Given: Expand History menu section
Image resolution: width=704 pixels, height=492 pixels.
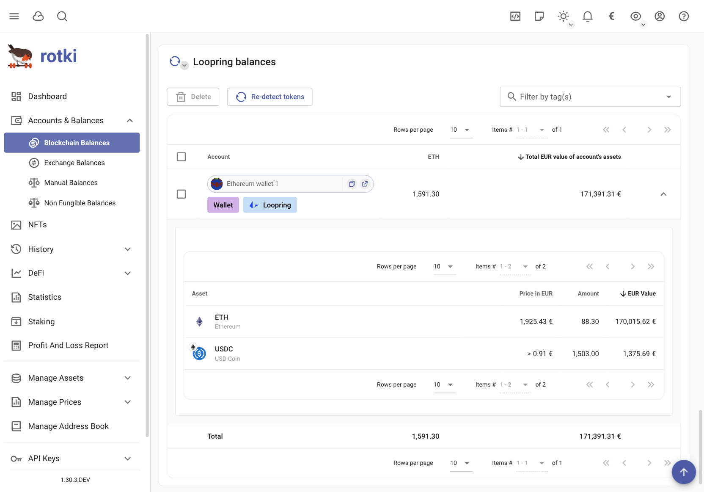Looking at the screenshot, I should pos(128,249).
